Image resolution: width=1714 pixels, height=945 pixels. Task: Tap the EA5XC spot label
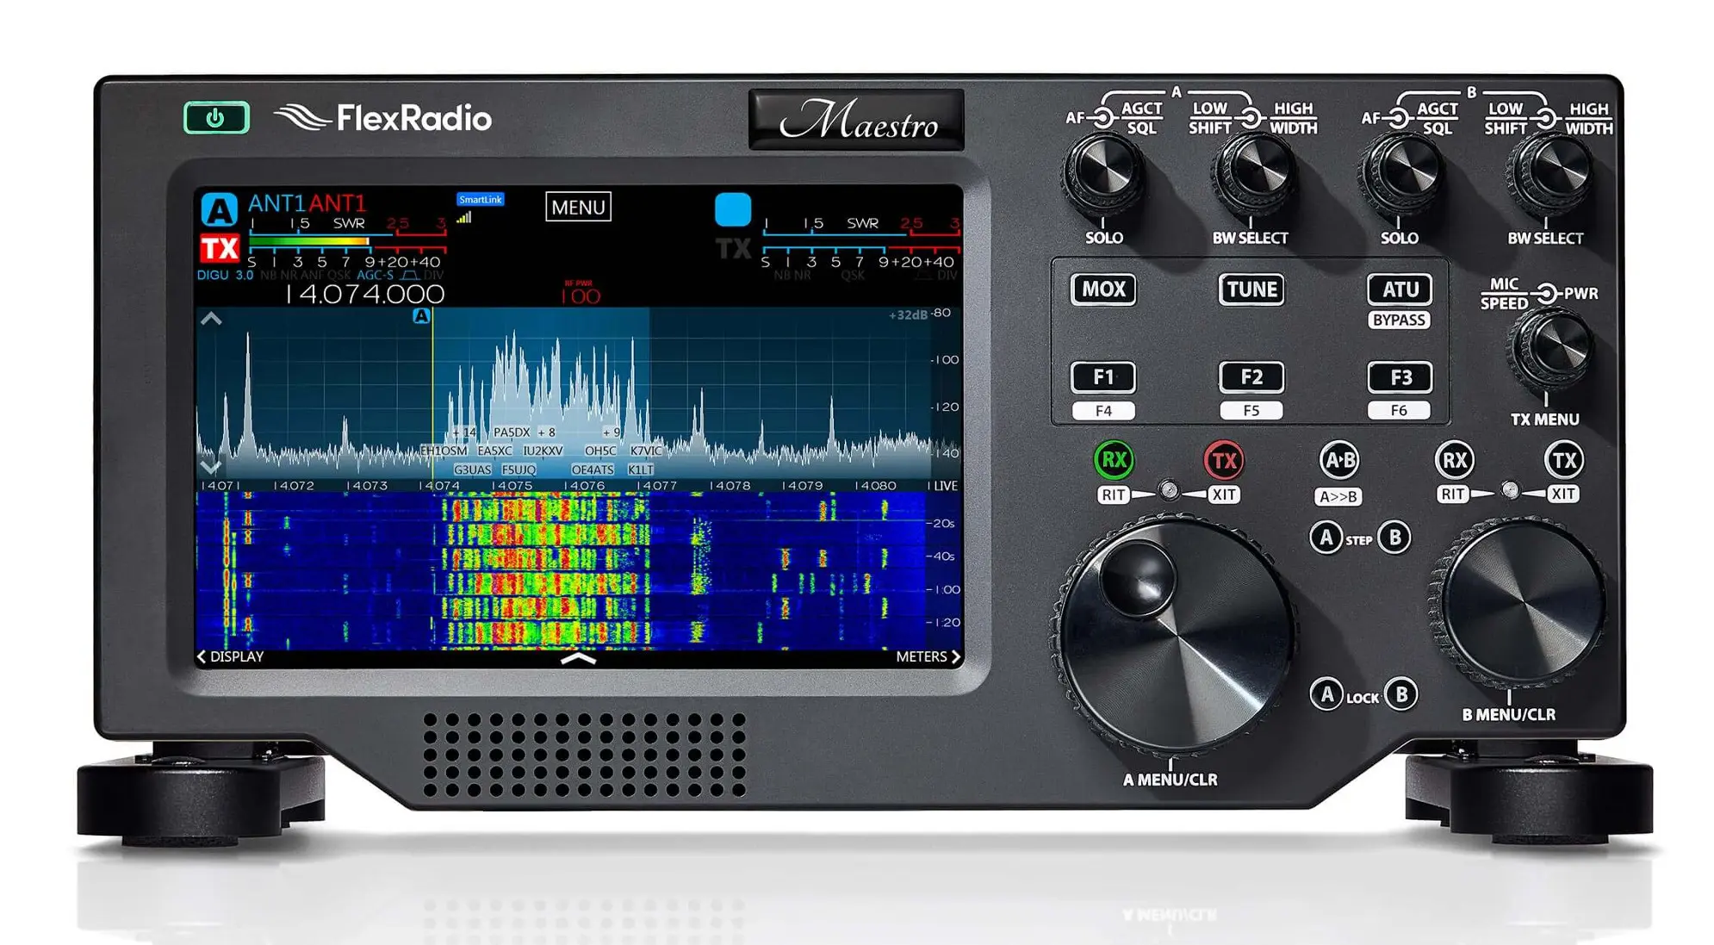coord(494,451)
